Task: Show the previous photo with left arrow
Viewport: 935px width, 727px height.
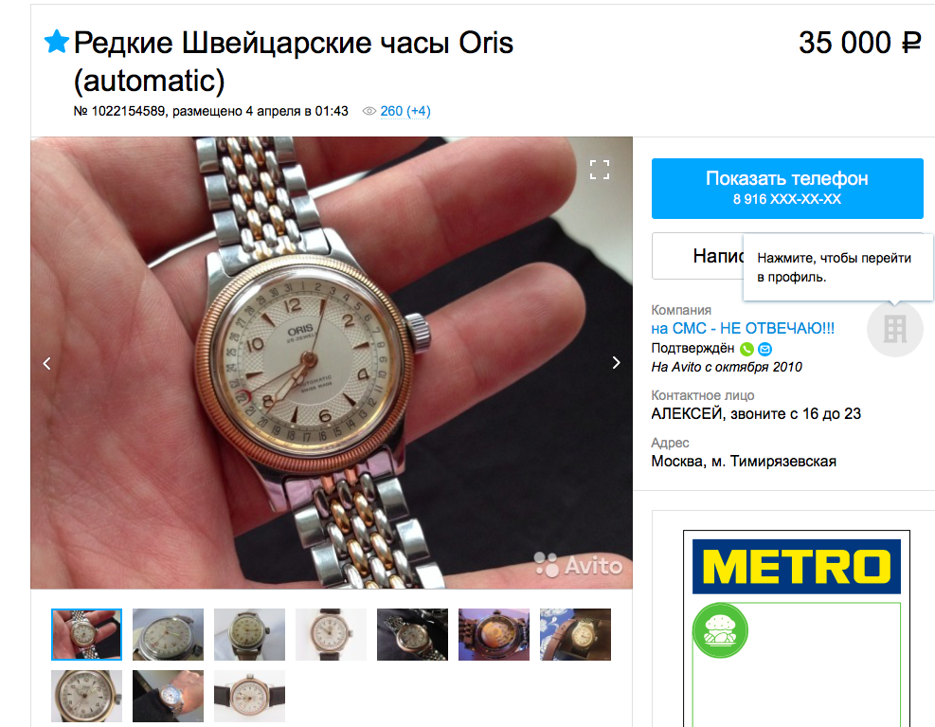Action: tap(47, 363)
